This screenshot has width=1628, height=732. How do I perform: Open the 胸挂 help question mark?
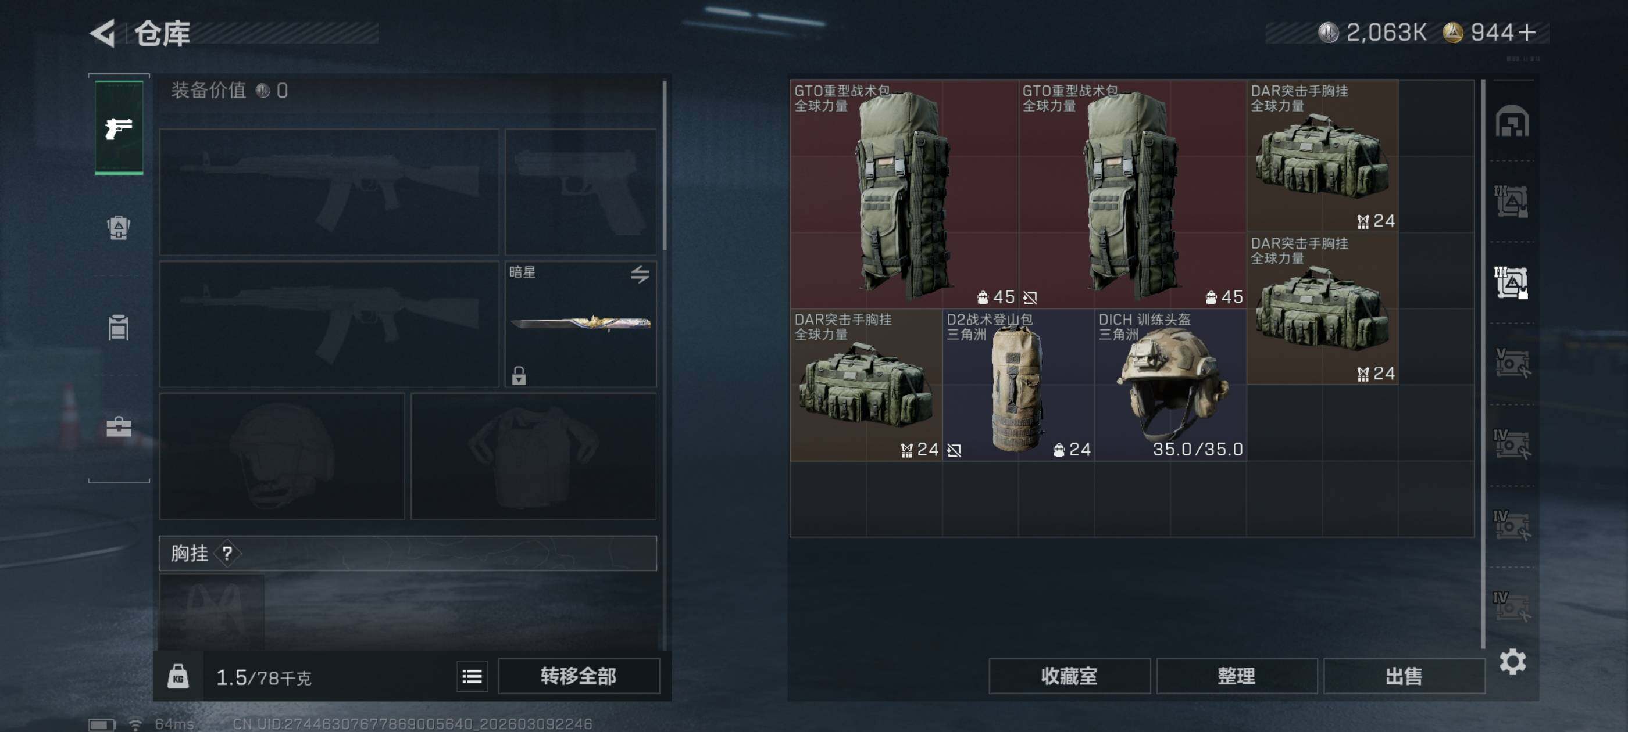[x=227, y=554]
